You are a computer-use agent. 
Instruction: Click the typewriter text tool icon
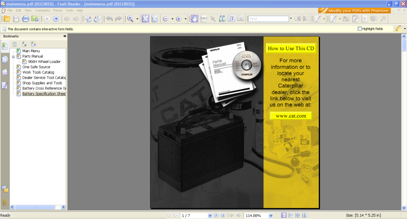(364, 19)
